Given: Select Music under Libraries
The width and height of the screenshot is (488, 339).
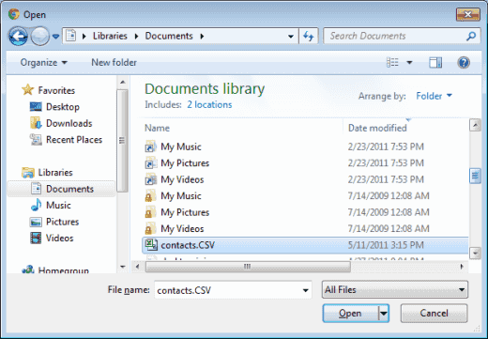Looking at the screenshot, I should pyautogui.click(x=58, y=206).
